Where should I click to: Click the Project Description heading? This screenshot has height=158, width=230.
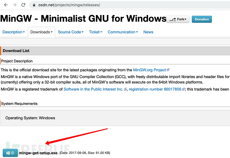tap(17, 61)
